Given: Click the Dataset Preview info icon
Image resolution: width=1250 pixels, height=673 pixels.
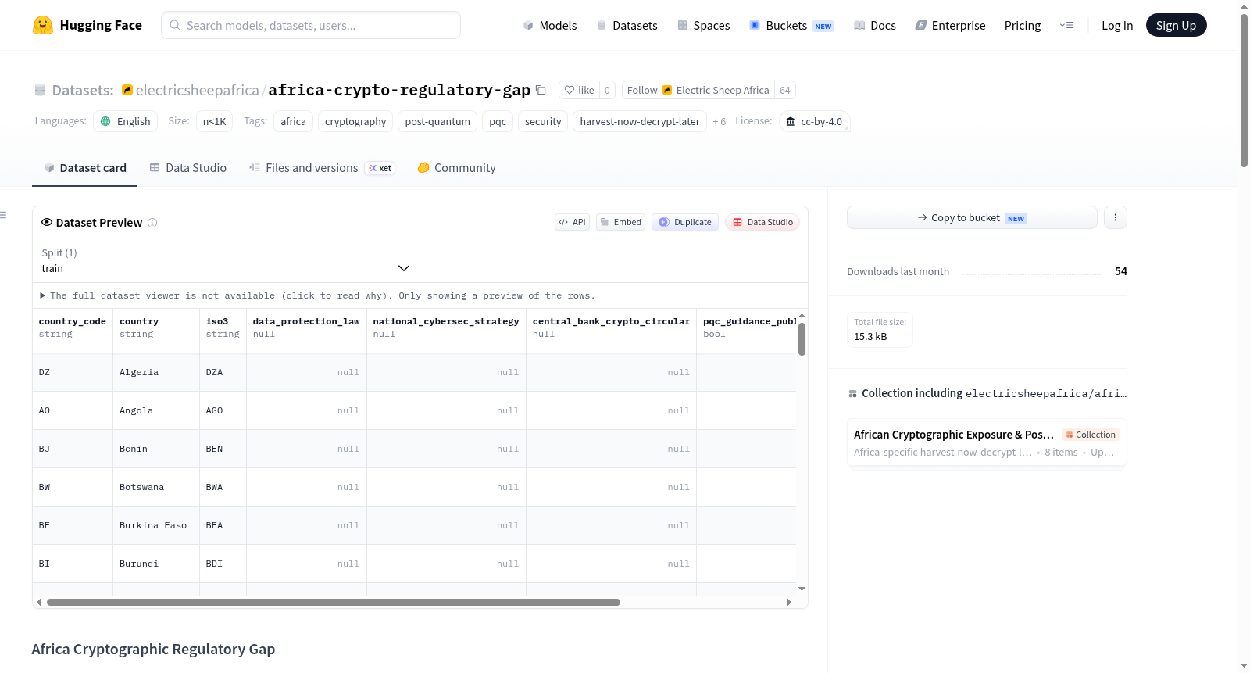Looking at the screenshot, I should tap(152, 223).
